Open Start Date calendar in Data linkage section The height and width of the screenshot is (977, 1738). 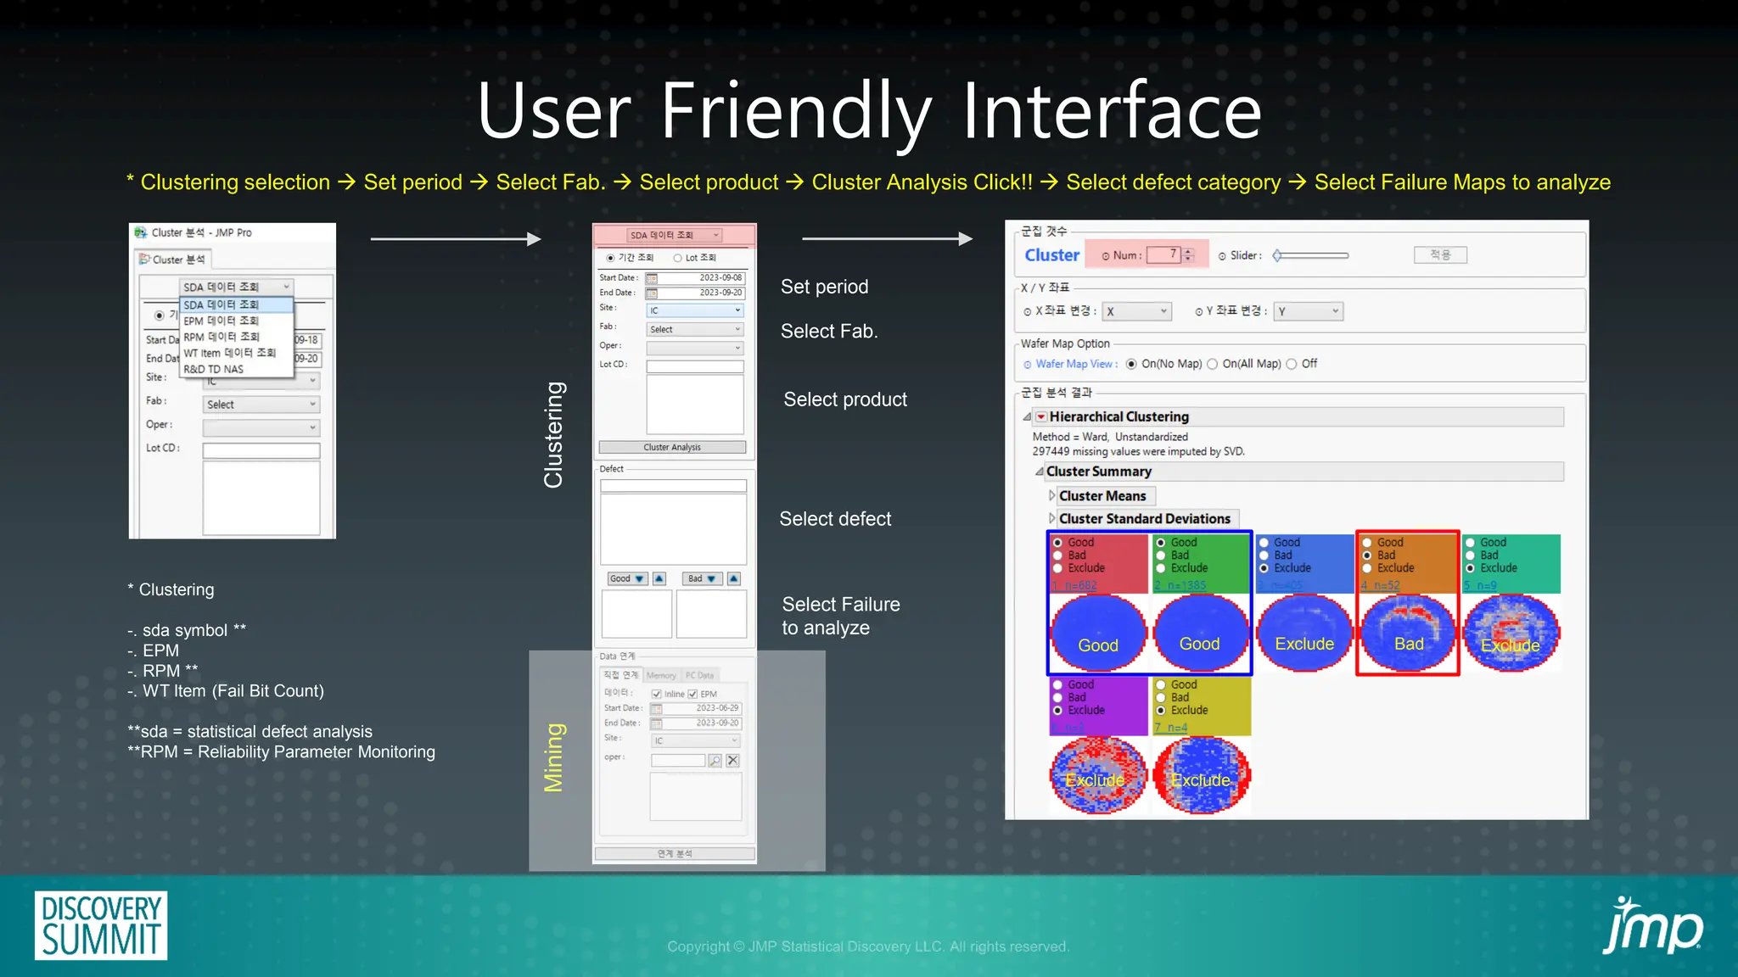point(656,709)
